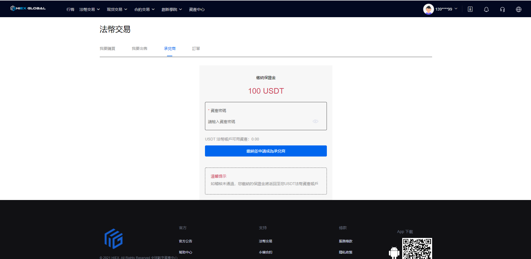Click the Android app download icon
Image resolution: width=531 pixels, height=259 pixels.
(x=394, y=252)
